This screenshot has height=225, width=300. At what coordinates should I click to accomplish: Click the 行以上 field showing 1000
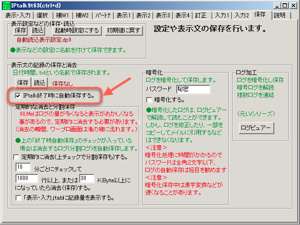(x=27, y=179)
